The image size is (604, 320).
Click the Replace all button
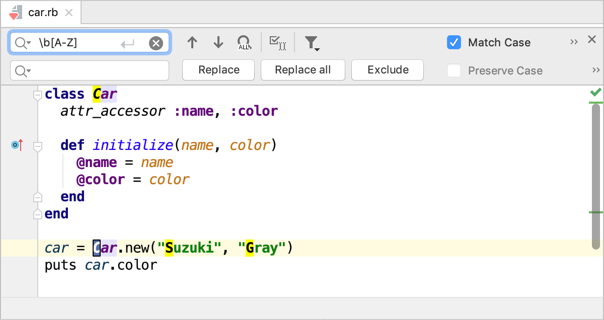[x=303, y=70]
